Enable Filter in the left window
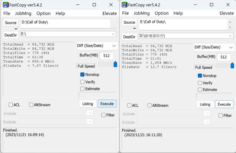 tap(103, 115)
